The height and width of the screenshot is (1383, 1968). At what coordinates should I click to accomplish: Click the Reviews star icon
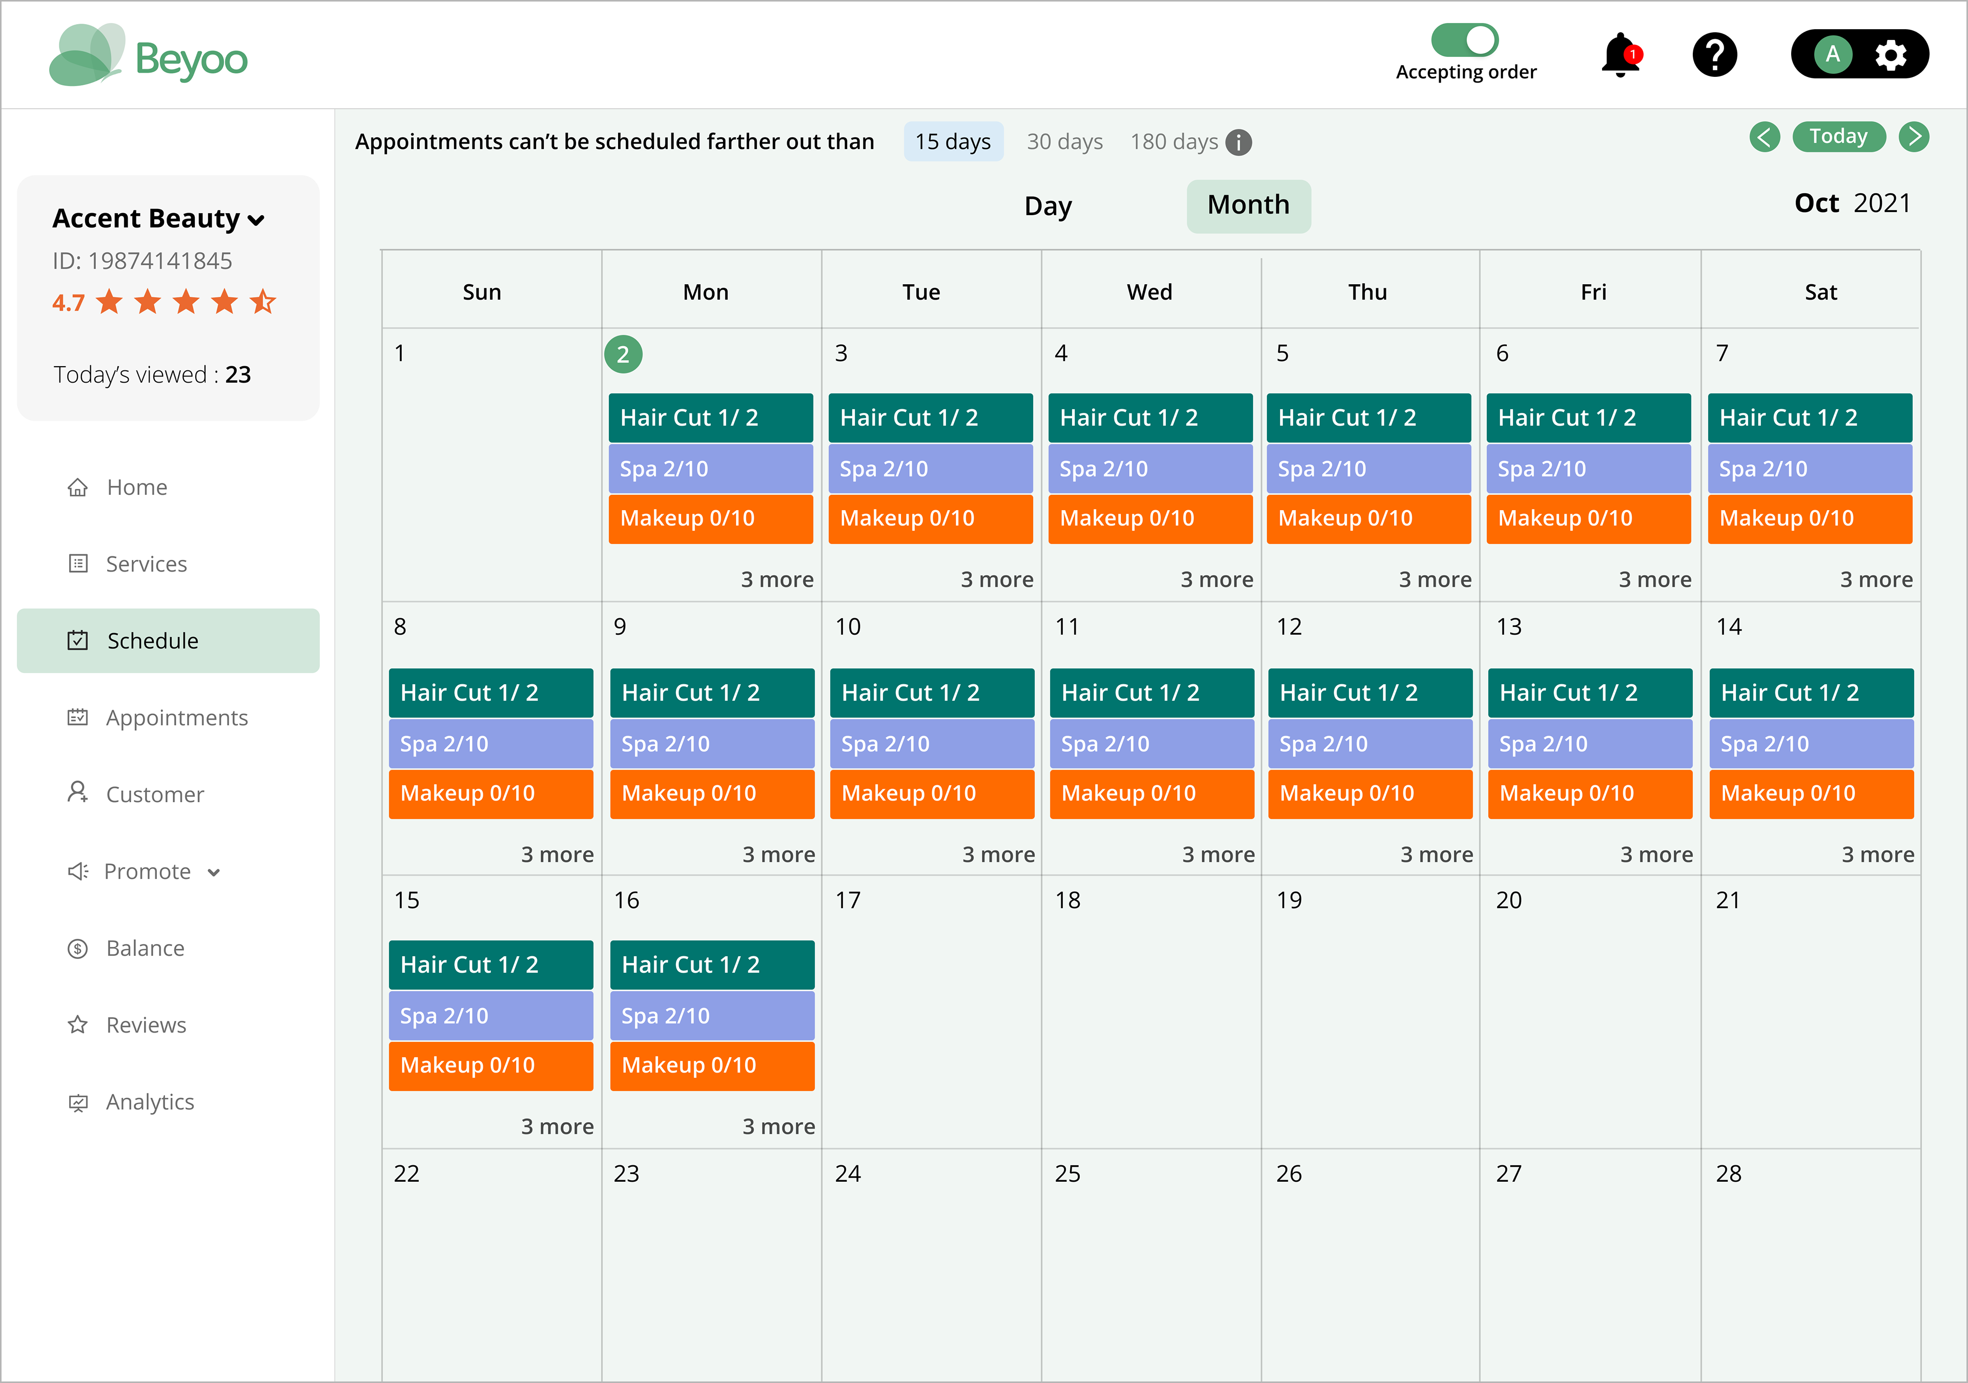[x=78, y=1025]
